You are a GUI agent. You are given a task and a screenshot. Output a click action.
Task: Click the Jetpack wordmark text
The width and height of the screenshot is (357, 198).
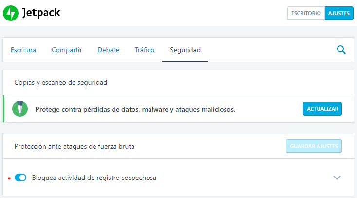pos(41,13)
